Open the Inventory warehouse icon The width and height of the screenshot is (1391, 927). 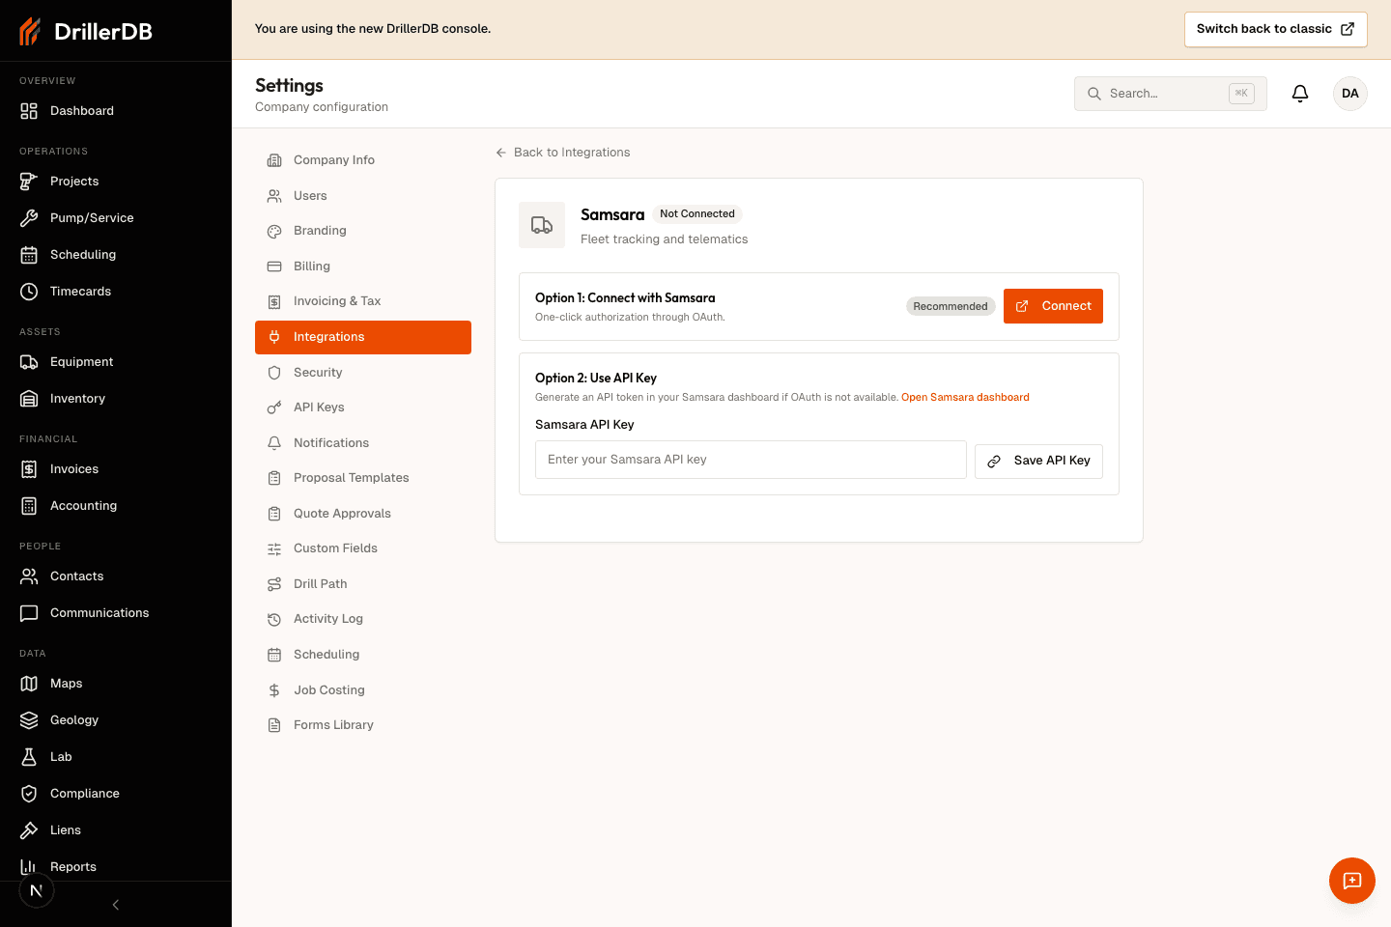(29, 399)
